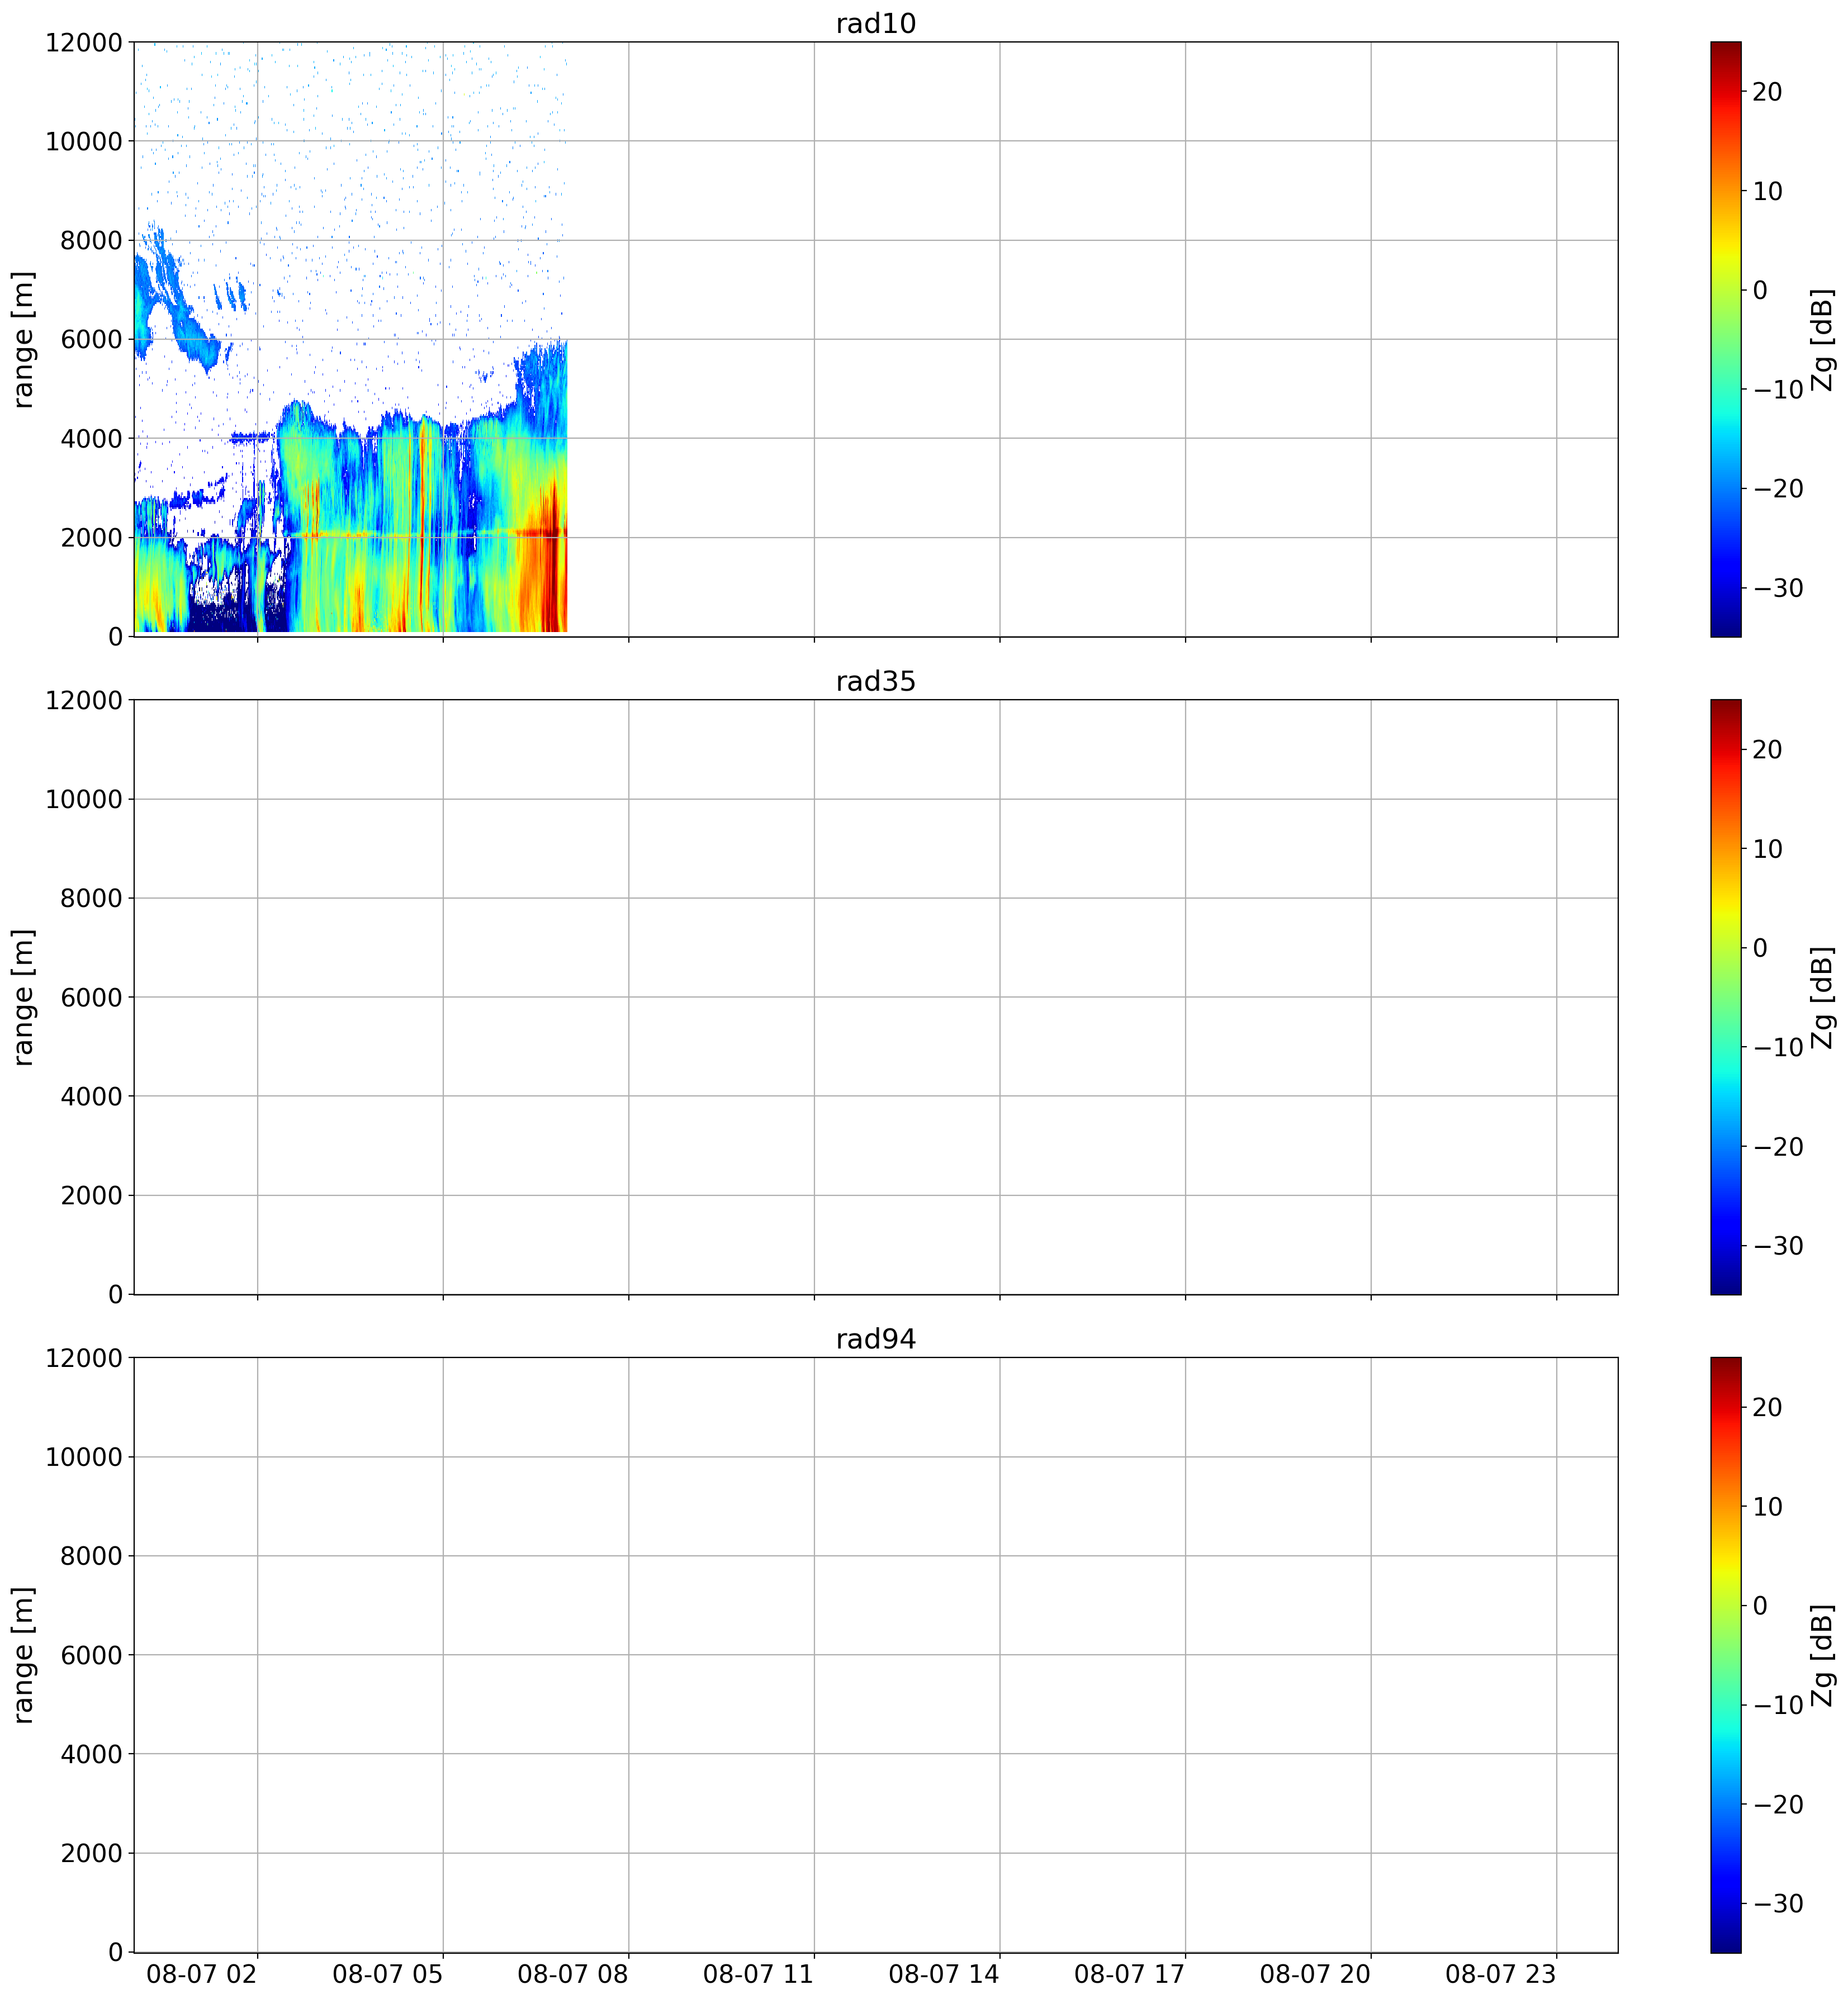The height and width of the screenshot is (1999, 1848).
Task: Click the rad94 range [m] axis label
Action: (x=23, y=1654)
